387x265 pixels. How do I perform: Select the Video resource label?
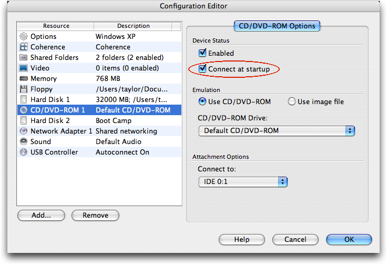[x=40, y=68]
